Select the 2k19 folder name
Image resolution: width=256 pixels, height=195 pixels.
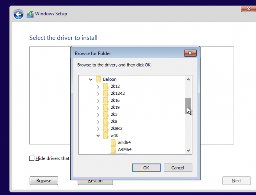(x=115, y=107)
